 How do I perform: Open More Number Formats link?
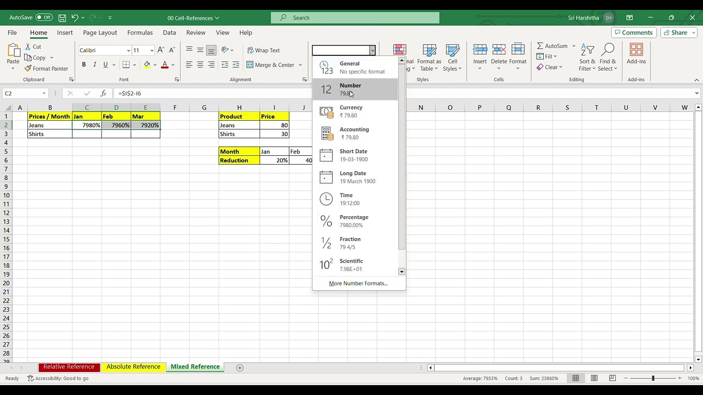[x=358, y=284]
